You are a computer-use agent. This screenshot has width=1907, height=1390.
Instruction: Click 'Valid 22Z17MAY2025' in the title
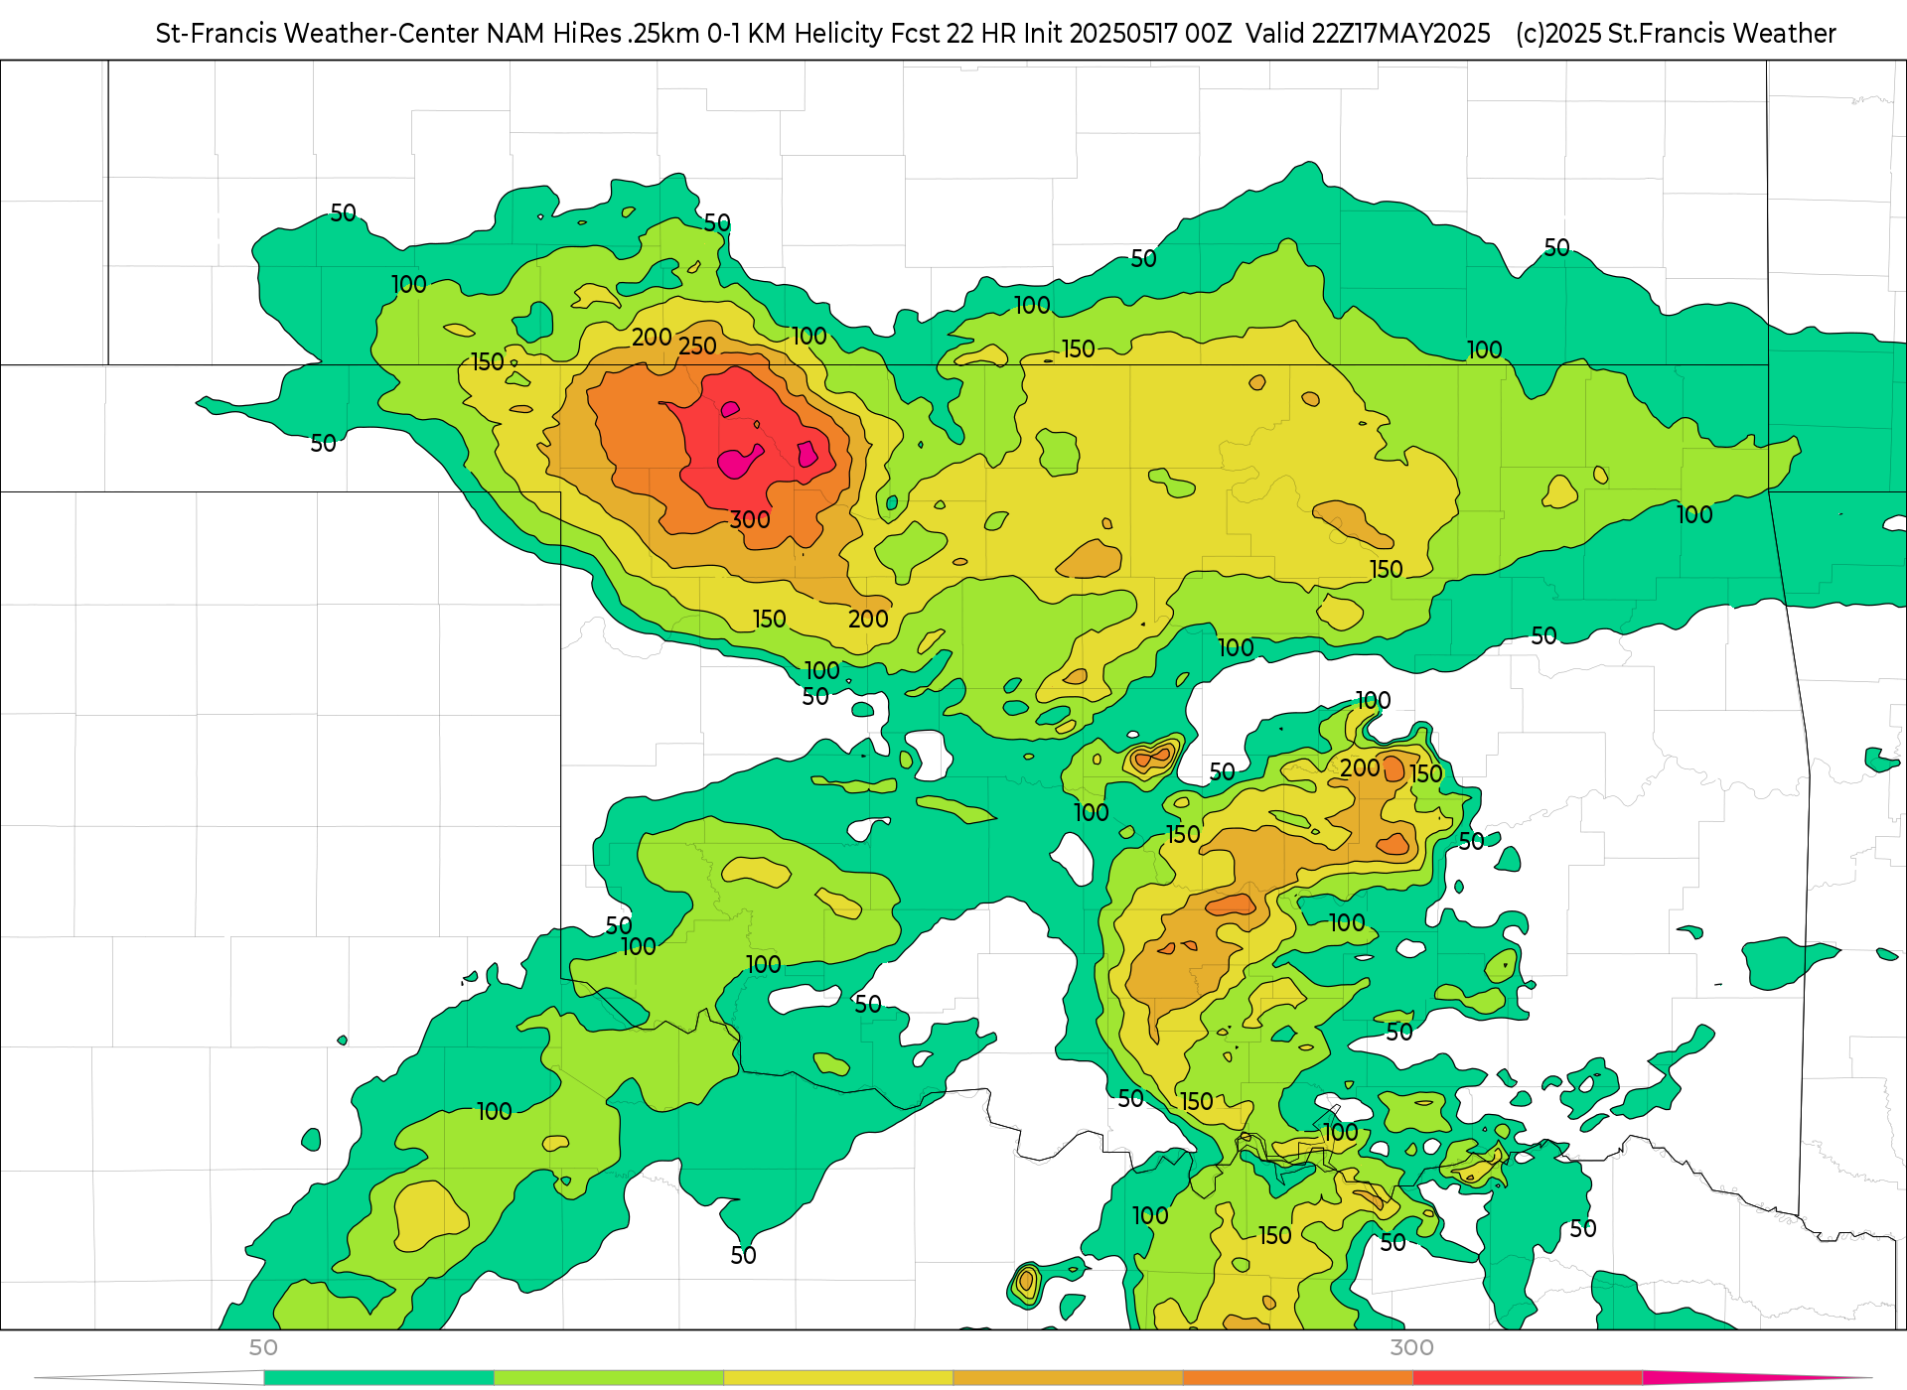(1368, 34)
